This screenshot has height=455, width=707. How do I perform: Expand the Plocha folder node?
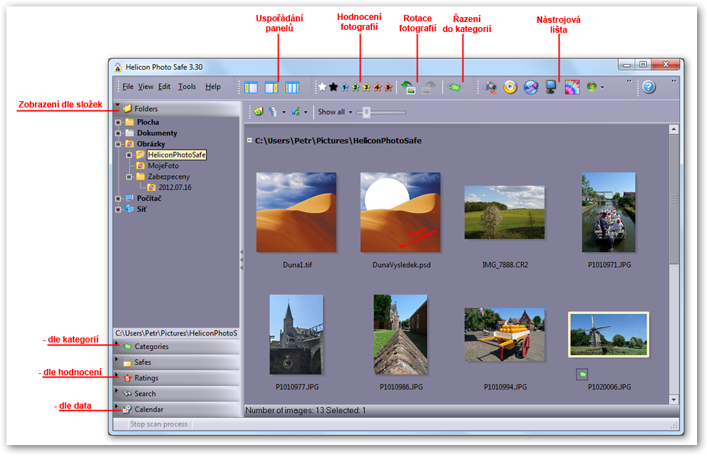[118, 122]
